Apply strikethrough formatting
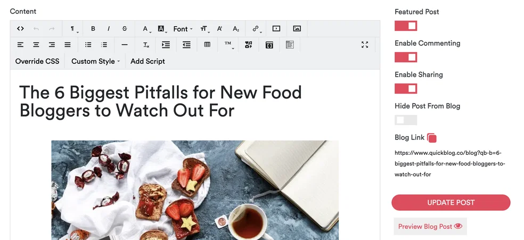 click(x=124, y=29)
